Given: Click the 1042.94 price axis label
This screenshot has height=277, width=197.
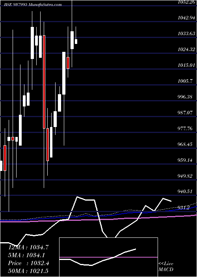Looking at the screenshot, I should [186, 17].
